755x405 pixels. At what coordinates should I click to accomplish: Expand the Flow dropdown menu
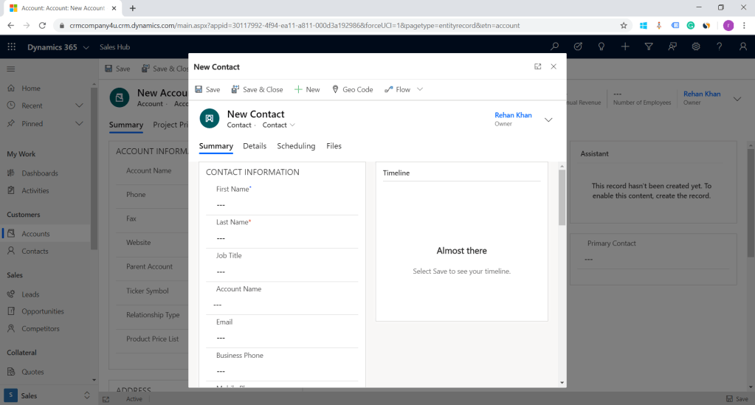click(x=420, y=89)
